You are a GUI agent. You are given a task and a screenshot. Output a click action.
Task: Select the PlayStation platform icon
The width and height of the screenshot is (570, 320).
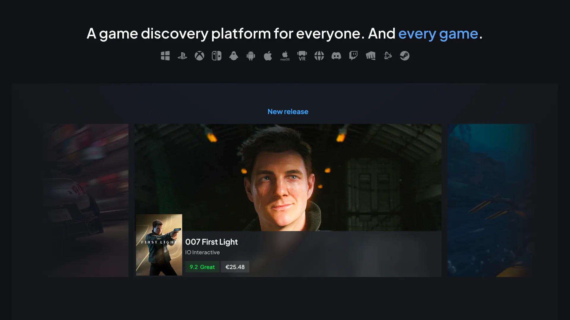[x=182, y=56]
